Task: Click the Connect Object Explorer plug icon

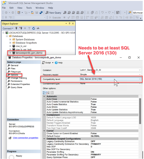Action: tap(16, 28)
